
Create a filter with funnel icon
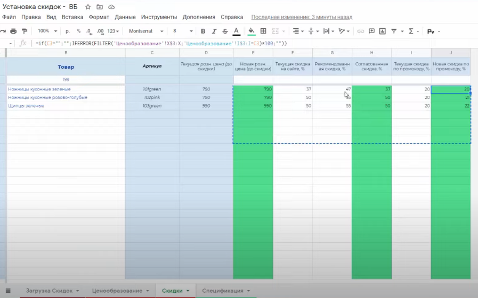[x=394, y=31]
